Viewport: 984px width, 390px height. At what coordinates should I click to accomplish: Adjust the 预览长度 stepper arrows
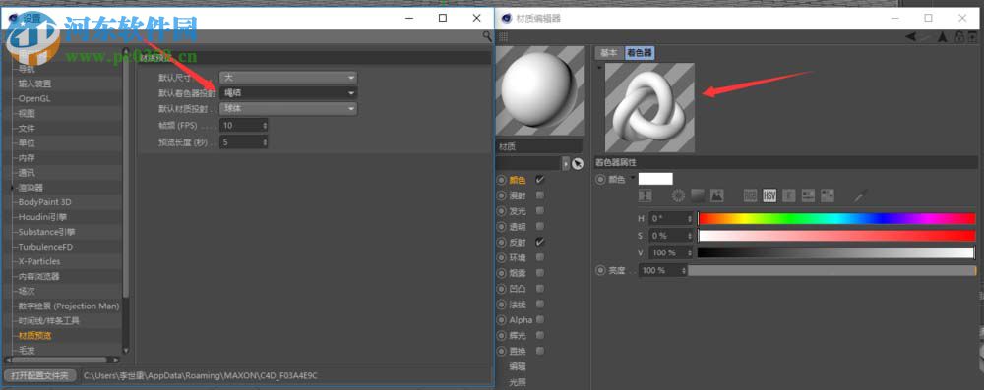[x=265, y=142]
